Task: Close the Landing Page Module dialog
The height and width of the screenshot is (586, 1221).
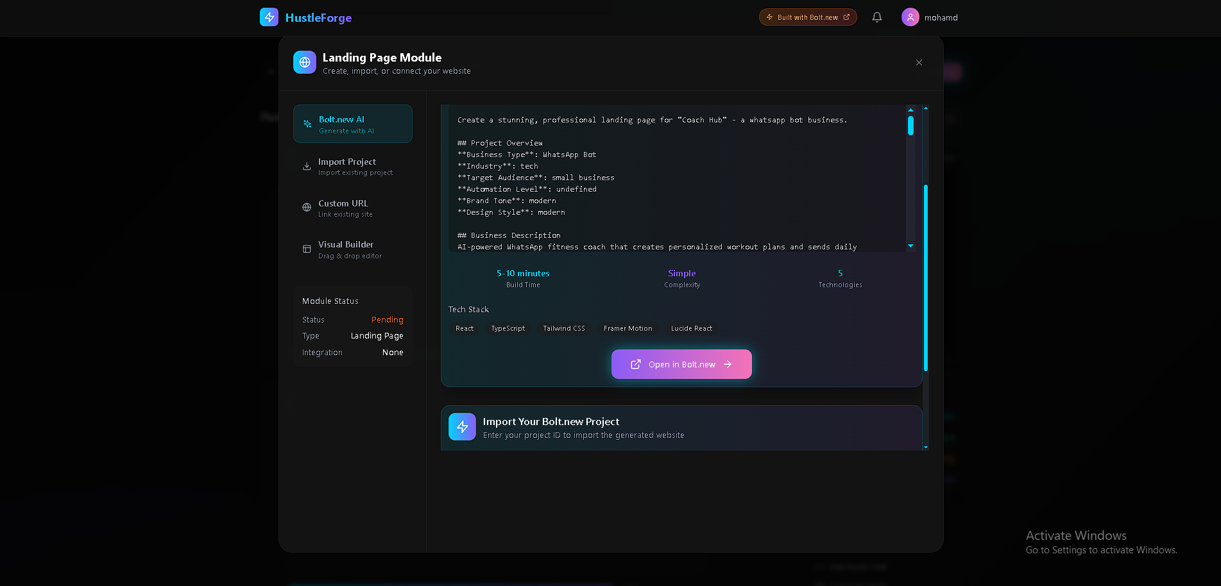Action: pos(919,62)
